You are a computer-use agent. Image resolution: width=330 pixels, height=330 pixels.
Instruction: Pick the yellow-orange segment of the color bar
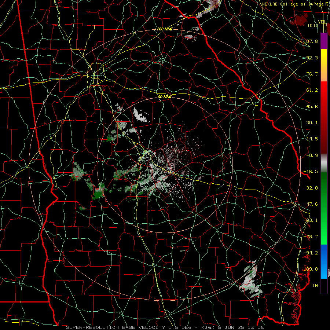coord(324,65)
